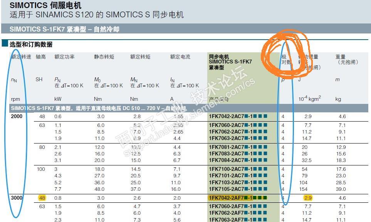Click rated power '0.8' in 1FK7042-2AF7 row

(58, 198)
